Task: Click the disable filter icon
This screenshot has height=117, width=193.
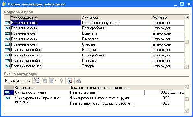Action: (61, 81)
